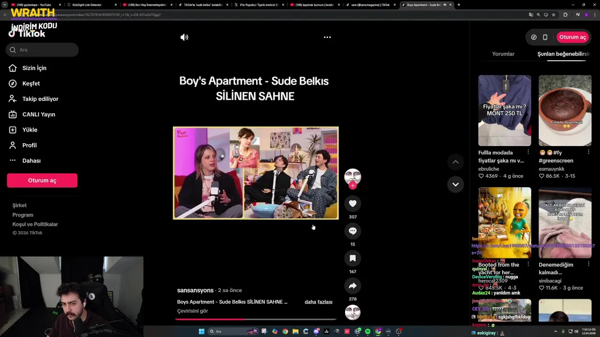The width and height of the screenshot is (600, 337).
Task: Bookmark page with star icon in address bar
Action: coord(554,15)
